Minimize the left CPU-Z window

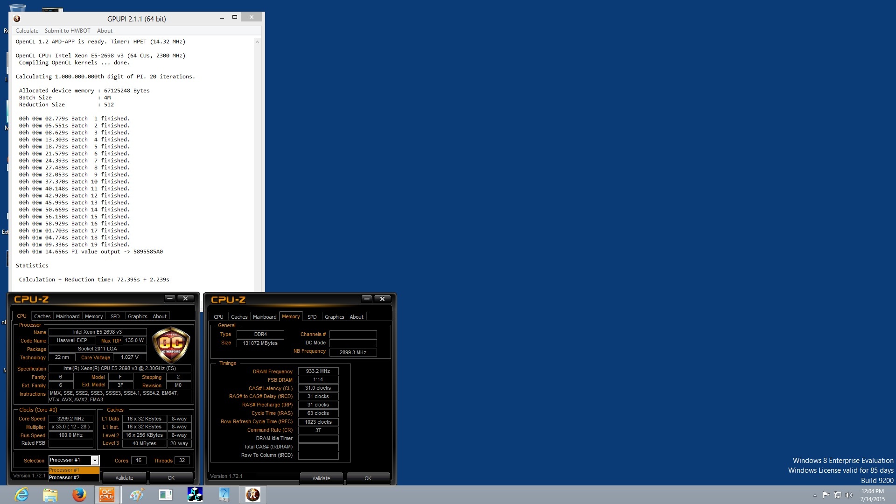click(x=170, y=298)
